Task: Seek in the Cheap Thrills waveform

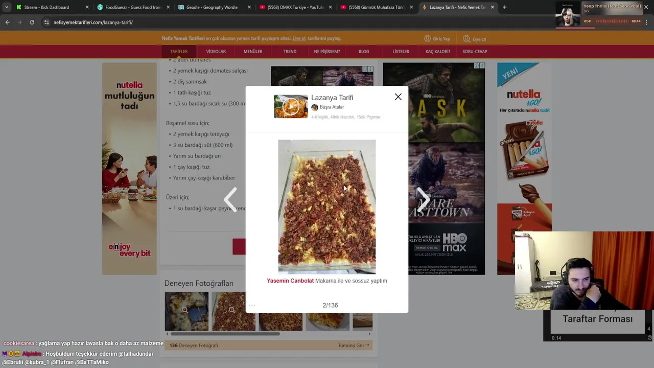Action: (611, 21)
